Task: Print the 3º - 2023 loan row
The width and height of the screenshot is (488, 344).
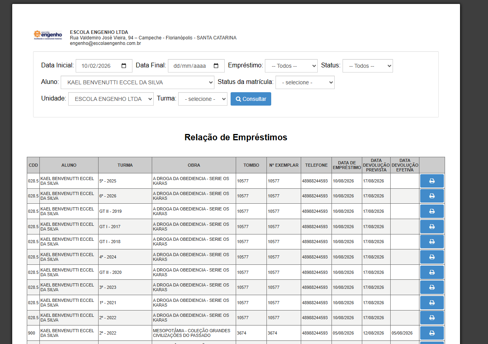Action: pyautogui.click(x=432, y=287)
